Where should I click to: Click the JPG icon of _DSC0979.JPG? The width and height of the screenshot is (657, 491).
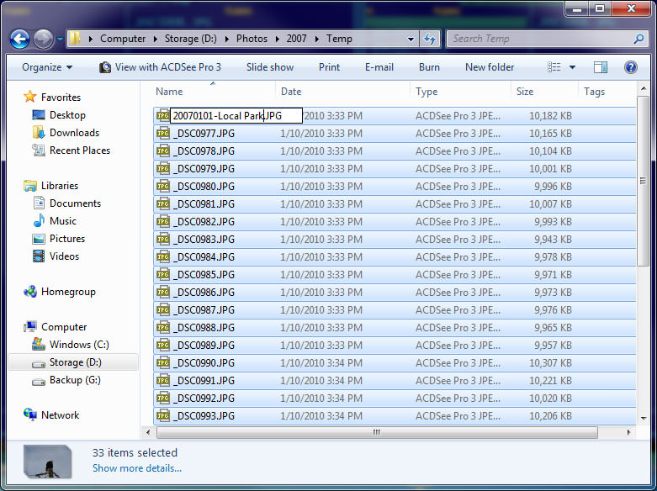coord(162,168)
